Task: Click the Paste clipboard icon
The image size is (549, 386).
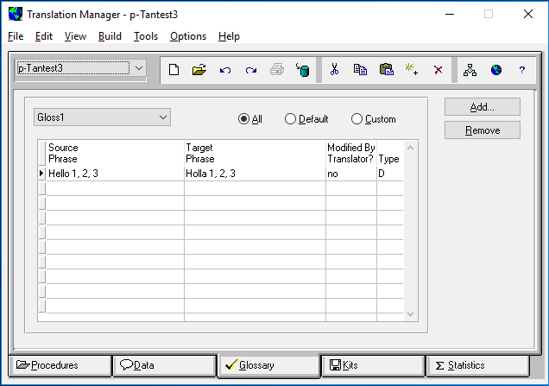Action: pos(387,69)
